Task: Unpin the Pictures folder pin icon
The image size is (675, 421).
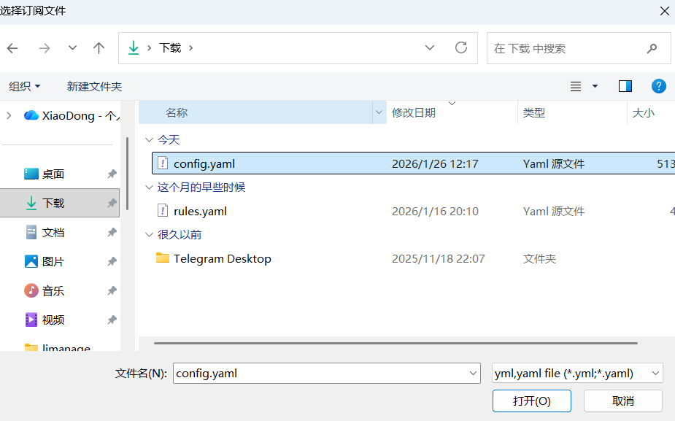Action: click(x=112, y=261)
